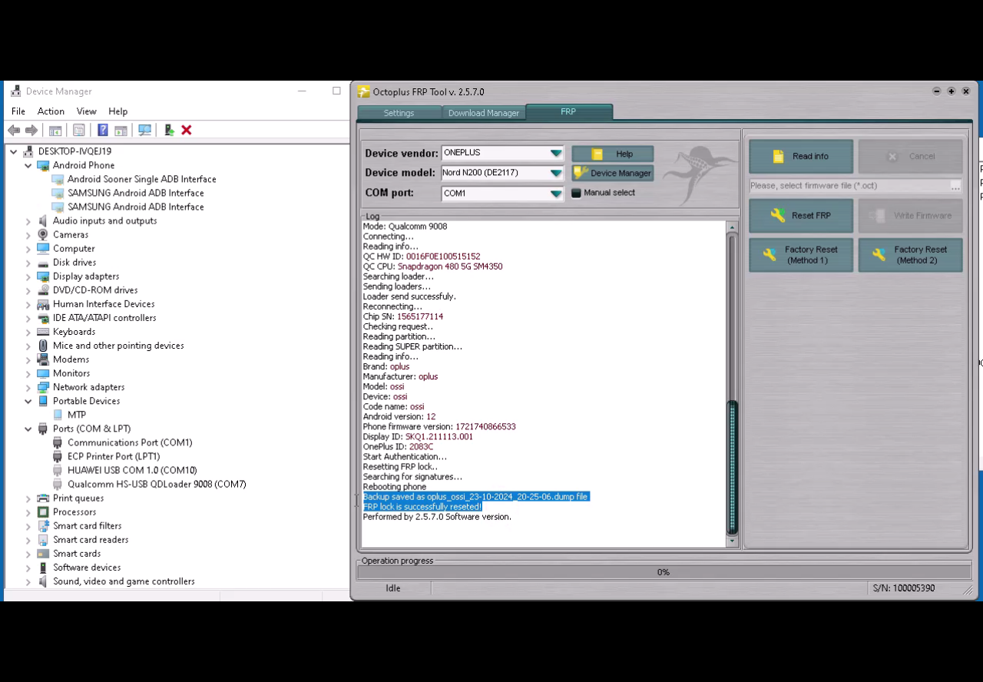Image resolution: width=983 pixels, height=682 pixels.
Task: Select the MTP portable device
Action: [x=77, y=415]
